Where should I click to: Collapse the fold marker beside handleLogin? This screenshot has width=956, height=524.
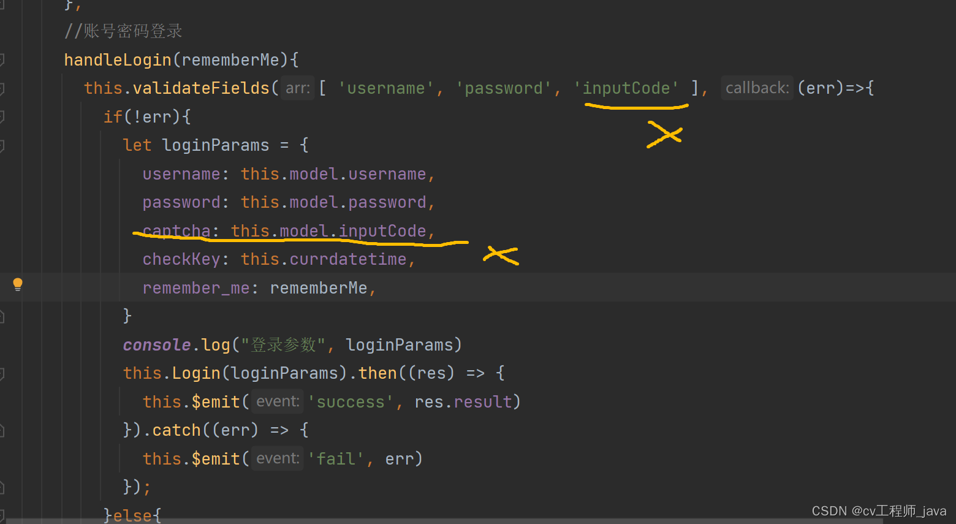coord(2,59)
